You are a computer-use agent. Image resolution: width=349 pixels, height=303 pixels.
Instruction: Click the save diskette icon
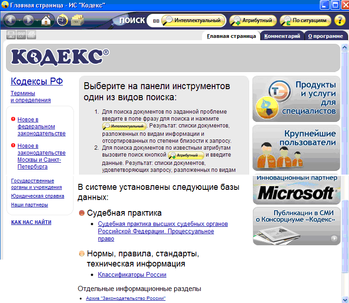click(x=11, y=35)
